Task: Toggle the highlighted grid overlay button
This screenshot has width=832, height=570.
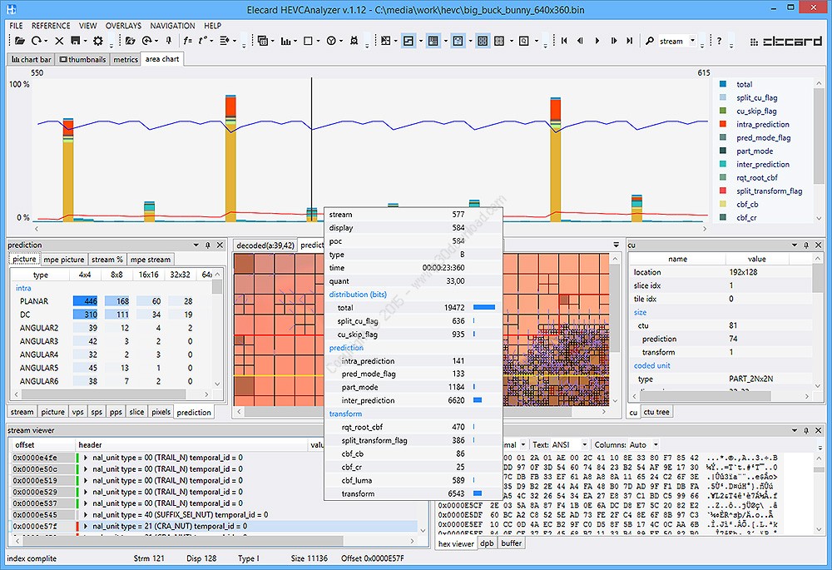Action: click(433, 41)
